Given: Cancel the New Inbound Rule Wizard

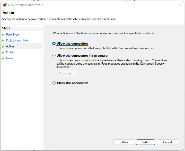Looking at the screenshot, I should click(168, 142).
